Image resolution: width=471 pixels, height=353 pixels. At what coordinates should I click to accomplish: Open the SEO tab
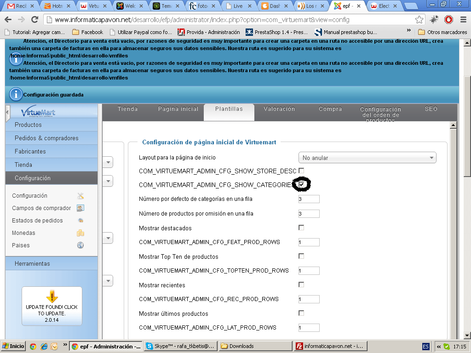(x=431, y=109)
